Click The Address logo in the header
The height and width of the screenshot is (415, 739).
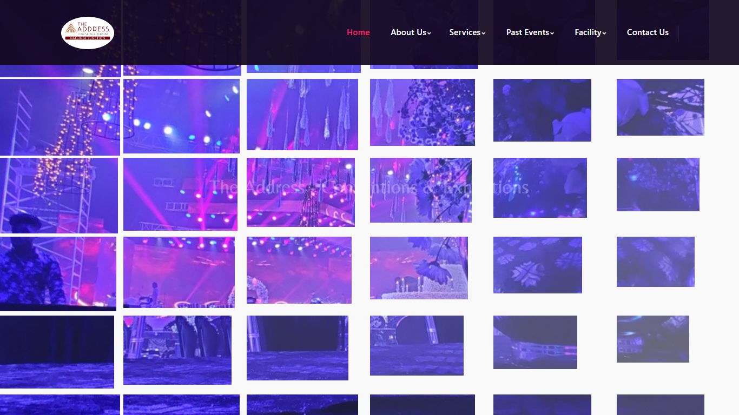coord(88,32)
